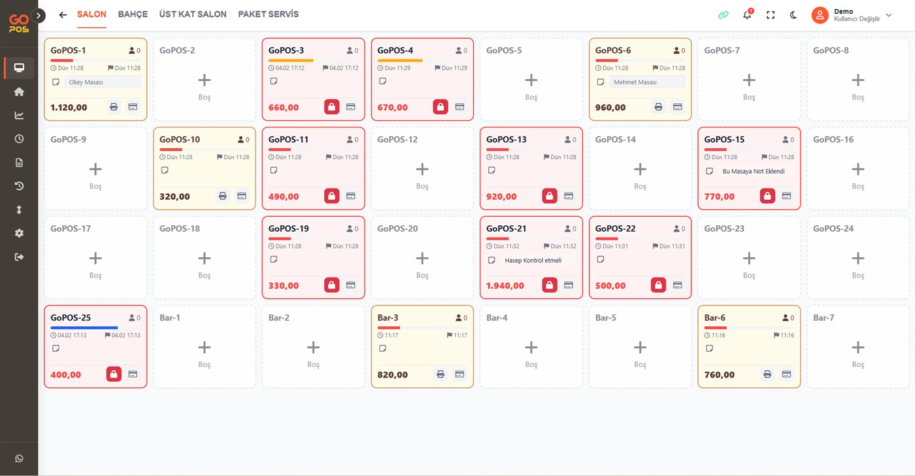This screenshot has height=476, width=915.
Task: Open the history icon in sidebar
Action: tap(19, 186)
